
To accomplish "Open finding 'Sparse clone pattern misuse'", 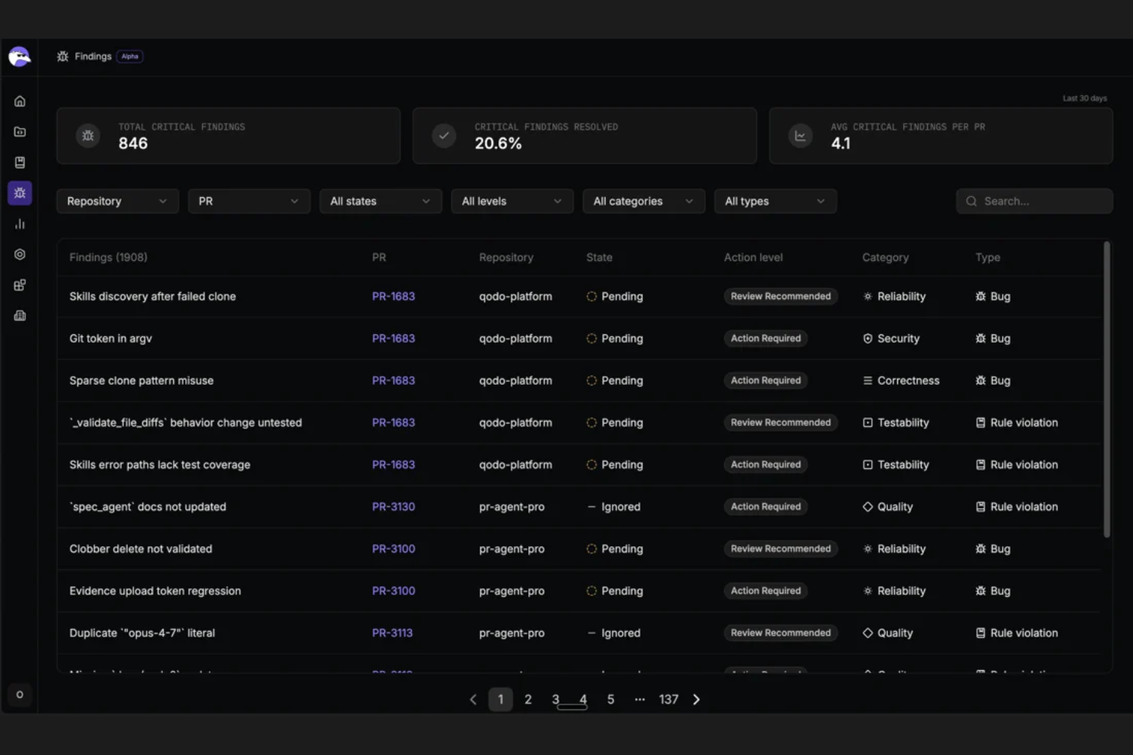I will pos(142,380).
